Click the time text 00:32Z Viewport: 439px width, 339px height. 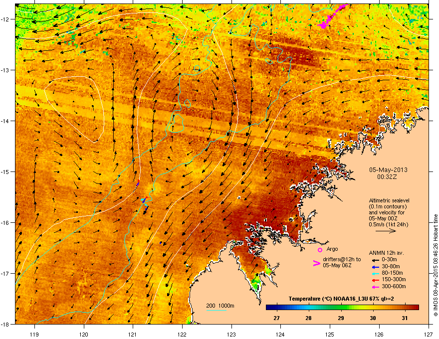pos(387,177)
